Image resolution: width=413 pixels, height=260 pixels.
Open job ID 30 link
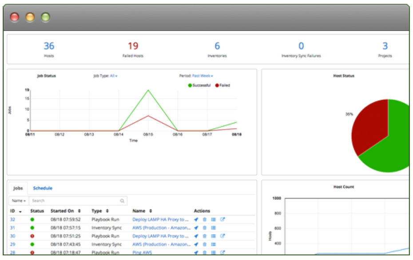[x=12, y=236]
